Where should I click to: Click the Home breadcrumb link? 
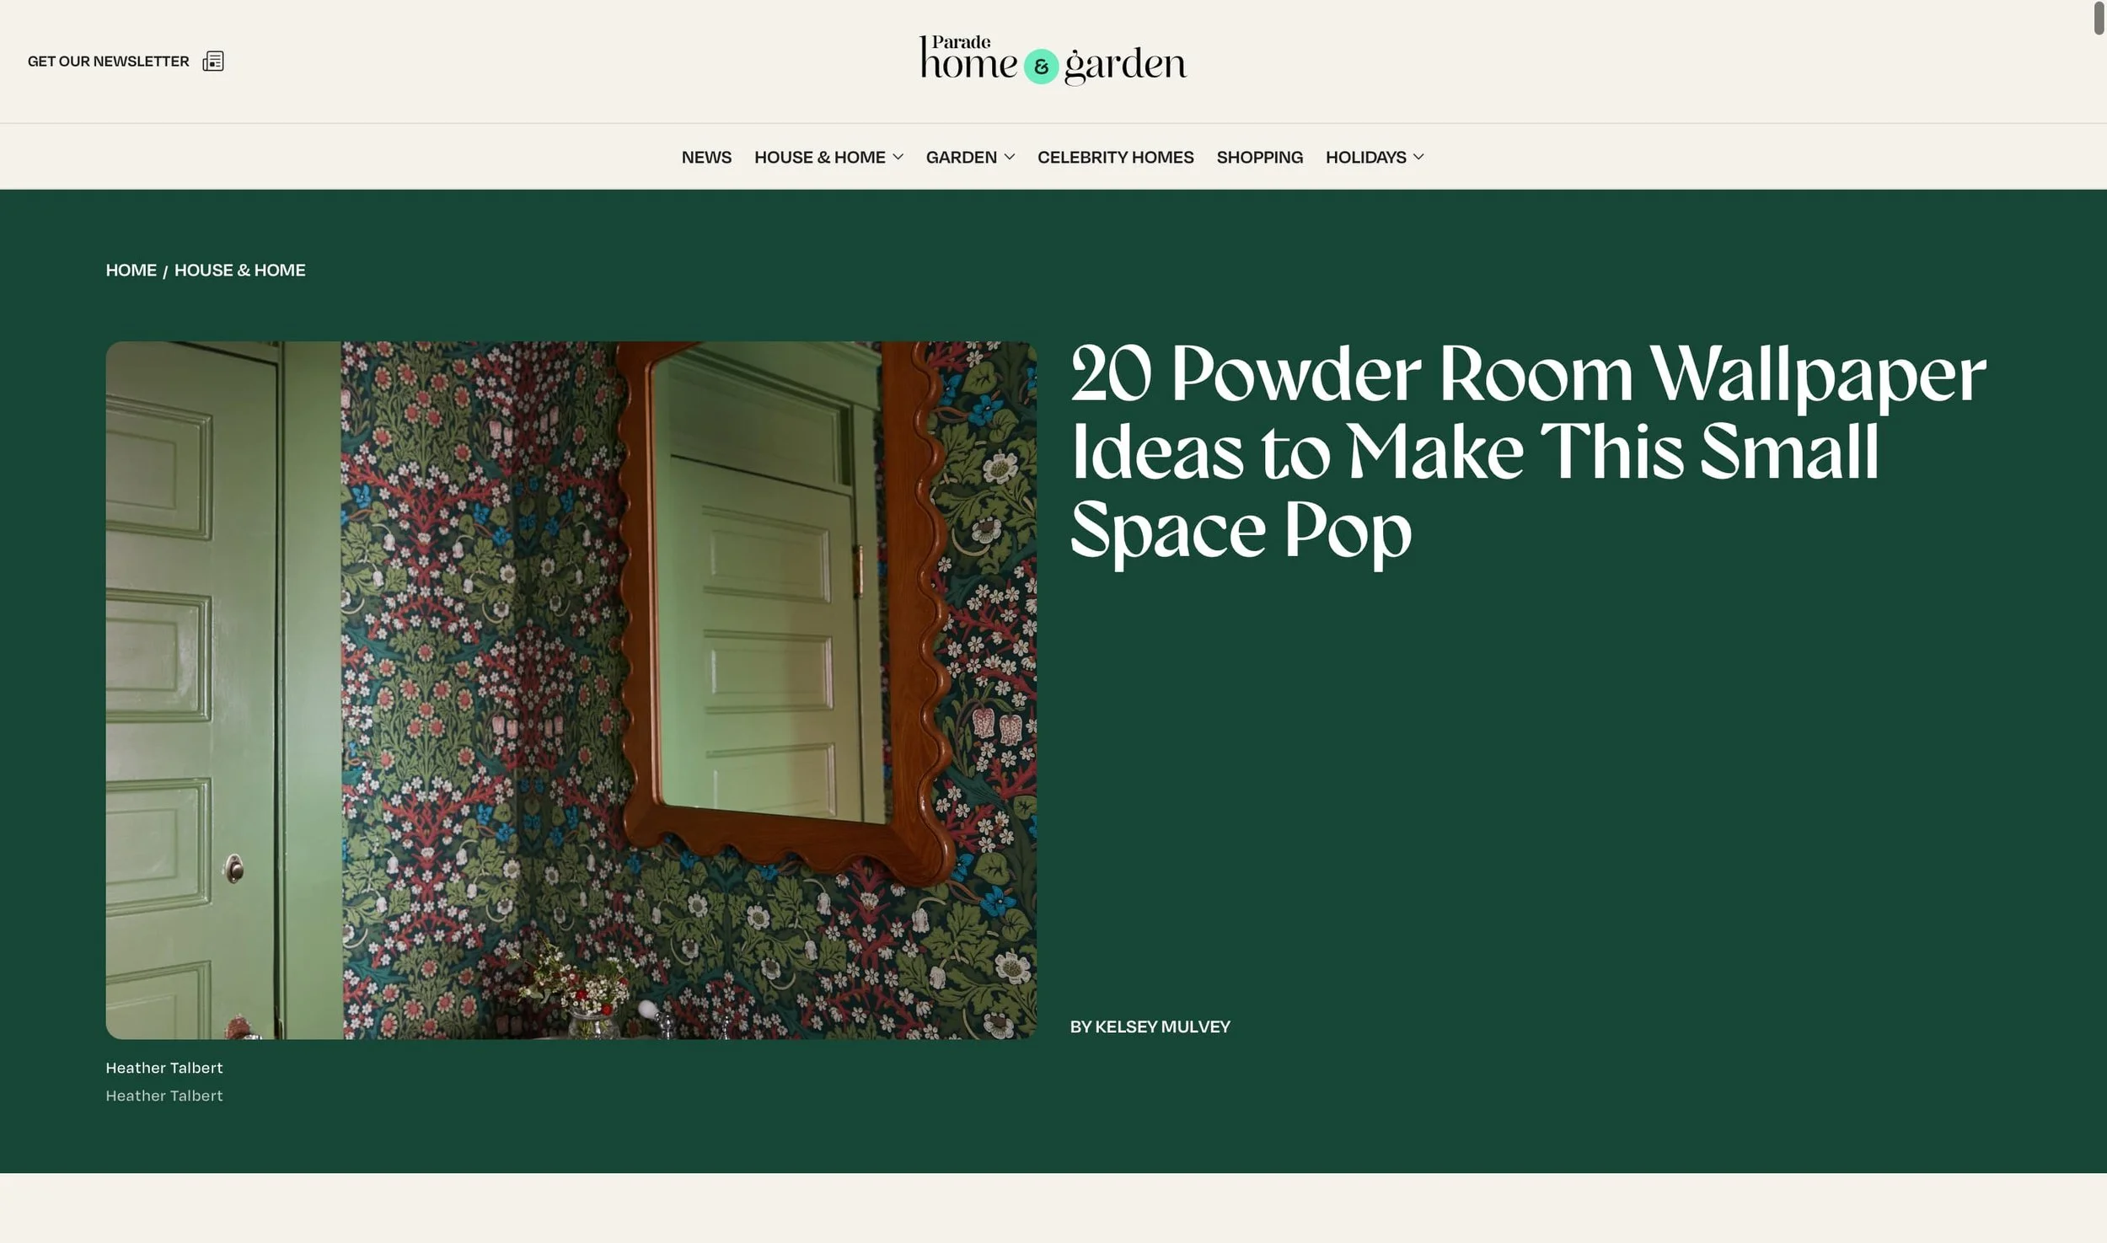[131, 271]
